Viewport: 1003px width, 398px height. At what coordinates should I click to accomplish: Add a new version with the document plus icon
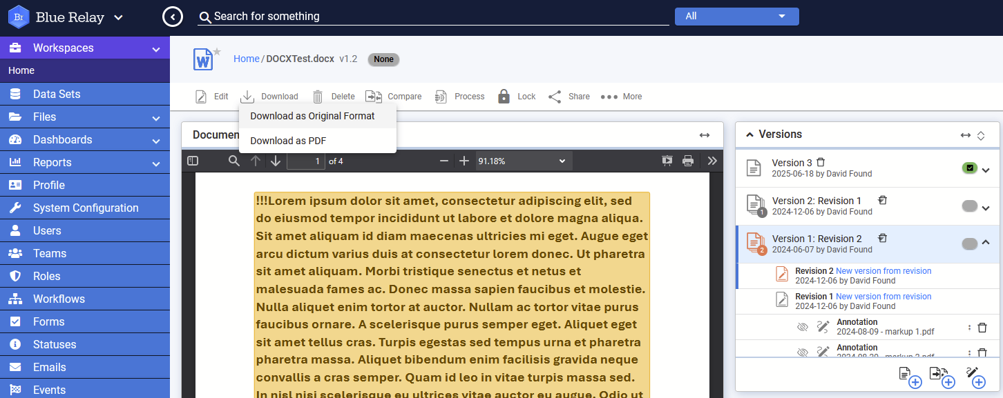coord(910,377)
